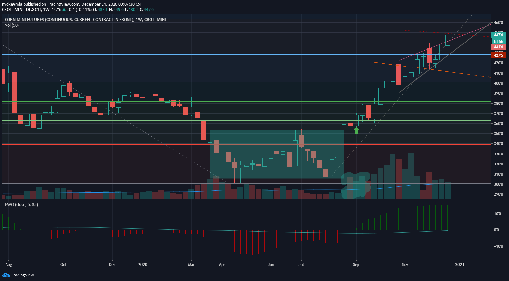509x281 pixels.
Task: Click the teal current price label 447'6
Action: (498, 35)
